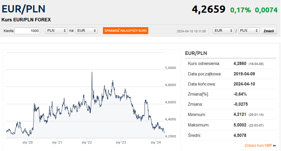Select the sty '20 marker on chart axis
The height and width of the screenshot is (151, 281).
coord(28,142)
